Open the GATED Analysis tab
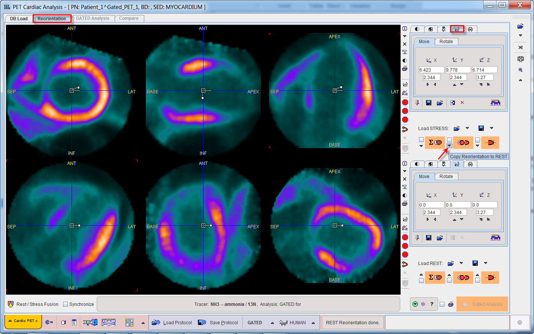534x334 pixels. click(93, 18)
